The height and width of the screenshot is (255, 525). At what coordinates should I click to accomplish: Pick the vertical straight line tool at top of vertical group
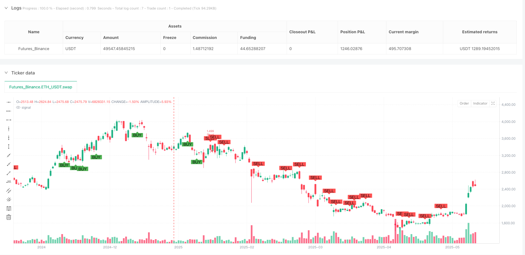9,129
